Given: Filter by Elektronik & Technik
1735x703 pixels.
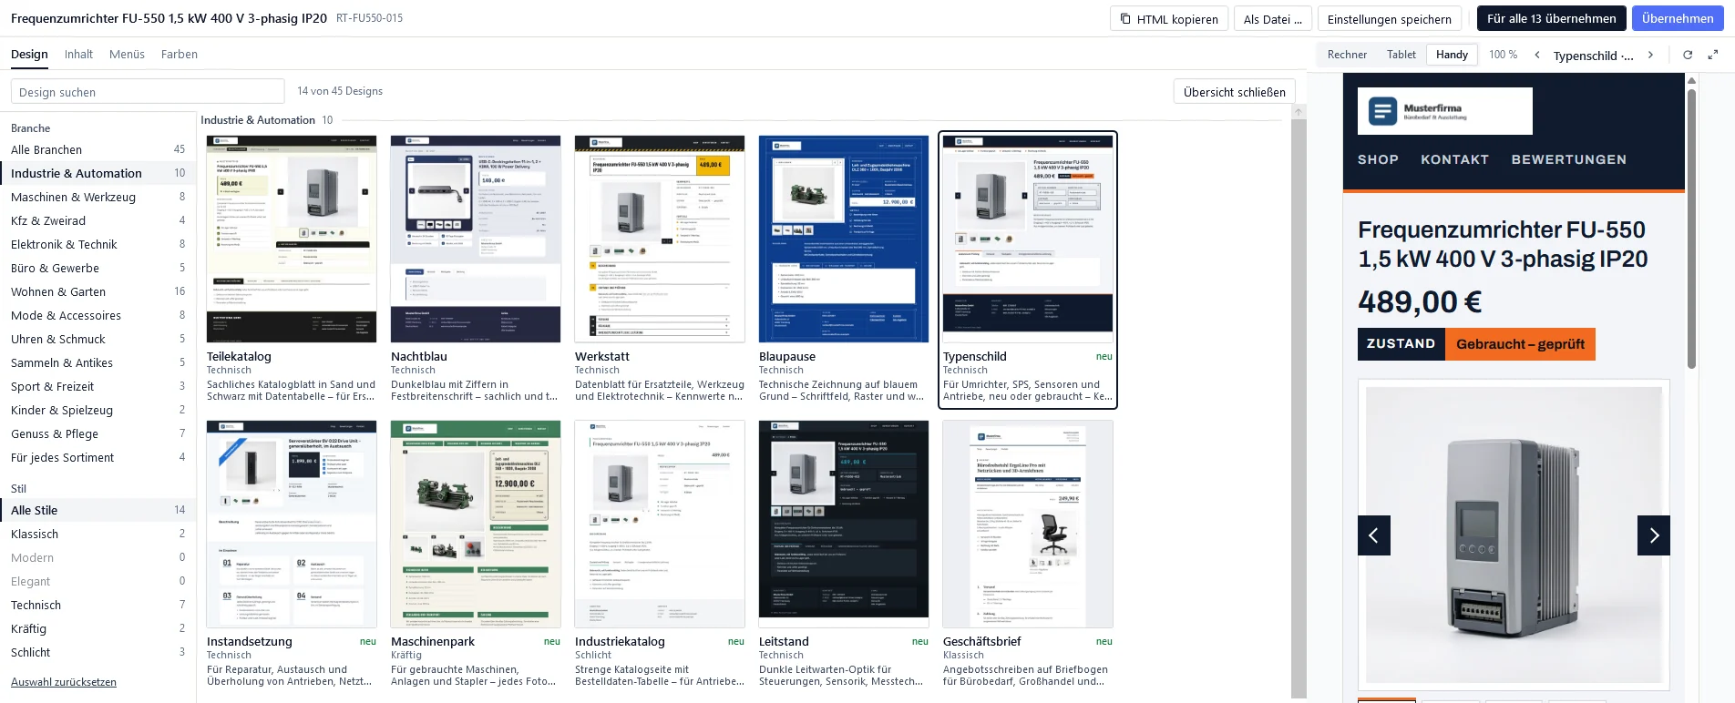Looking at the screenshot, I should 98,244.
